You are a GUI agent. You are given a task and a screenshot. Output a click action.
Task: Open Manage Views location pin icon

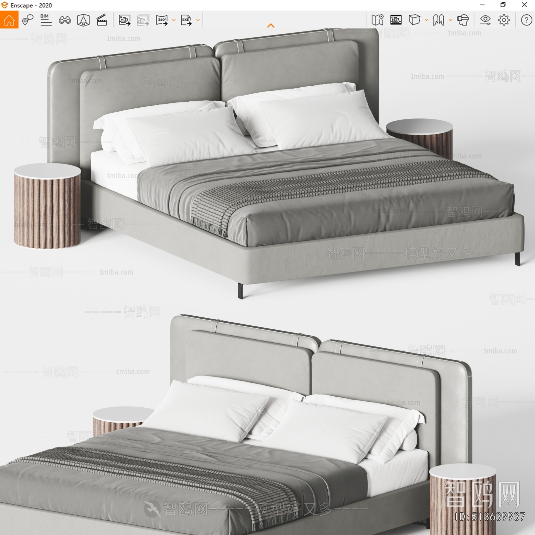tap(28, 20)
